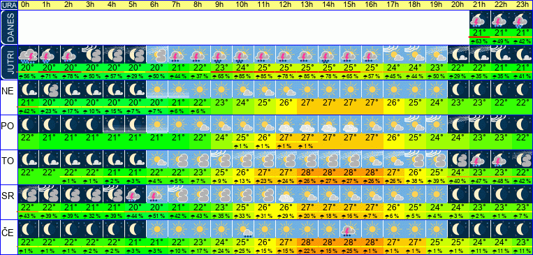Click the 12h hour column header
The image size is (533, 255).
point(286,5)
